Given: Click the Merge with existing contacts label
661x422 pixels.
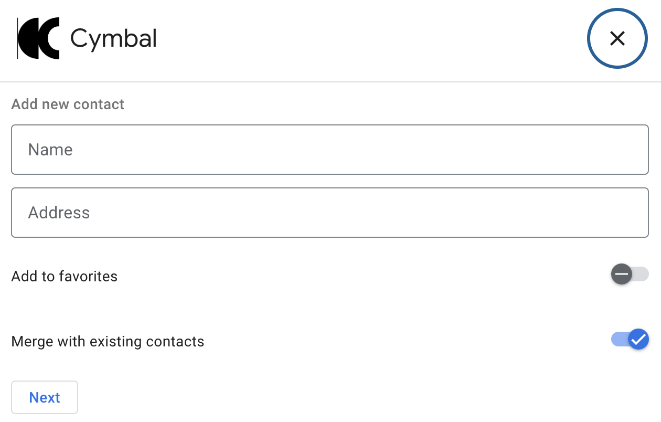Looking at the screenshot, I should [108, 341].
